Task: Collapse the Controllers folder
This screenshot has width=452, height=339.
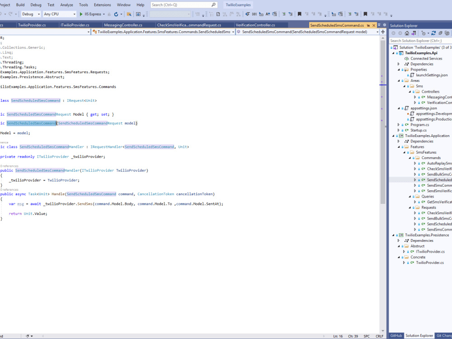Action: [x=410, y=92]
